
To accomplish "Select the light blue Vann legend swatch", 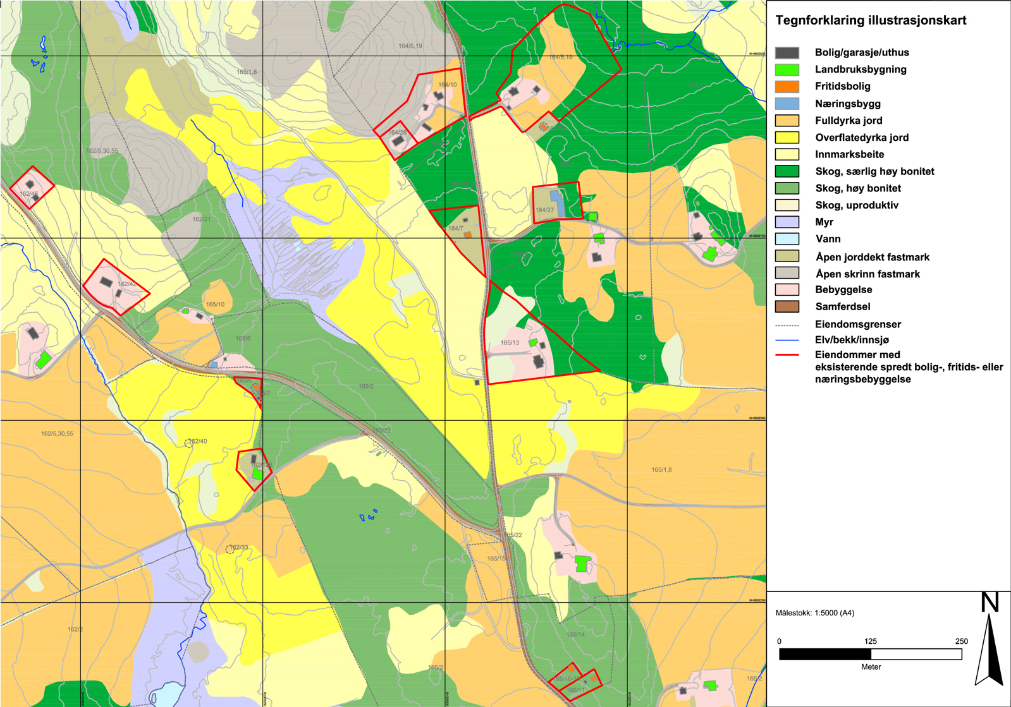I will tap(787, 239).
